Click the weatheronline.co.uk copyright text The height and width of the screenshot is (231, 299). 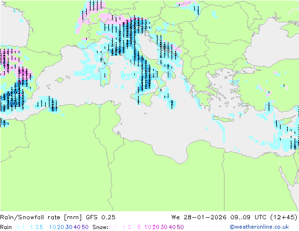[259, 227]
